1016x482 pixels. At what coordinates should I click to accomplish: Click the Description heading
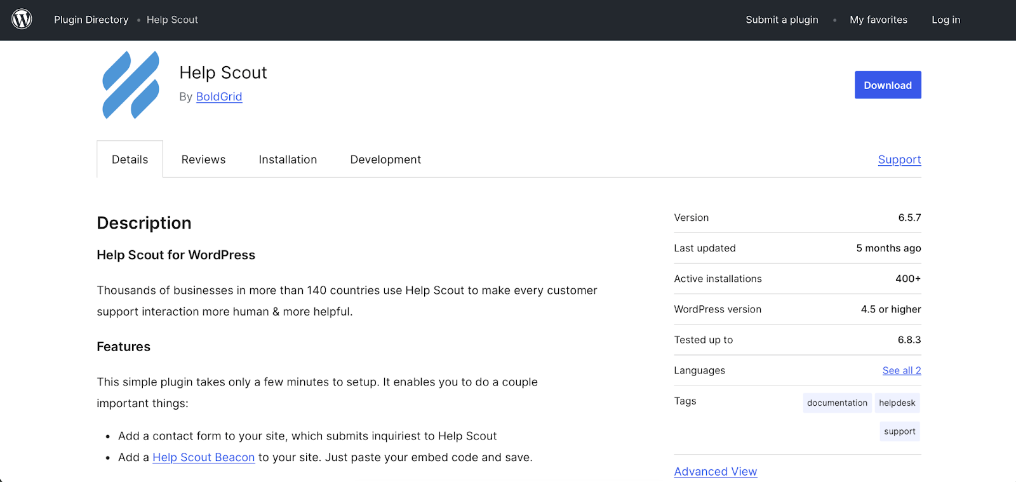pos(144,223)
